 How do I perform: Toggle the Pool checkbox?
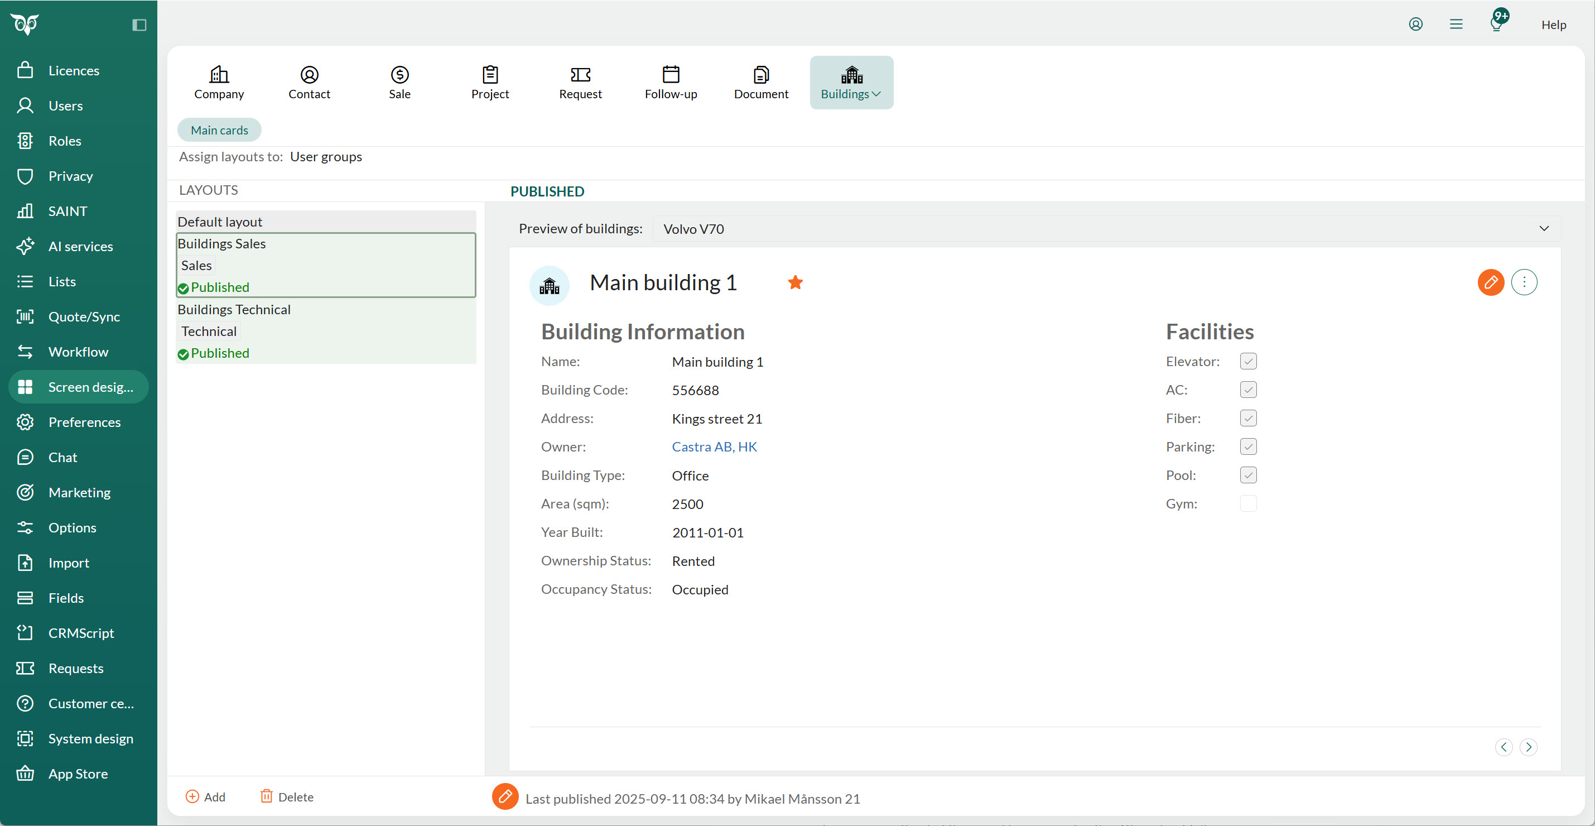(x=1247, y=475)
